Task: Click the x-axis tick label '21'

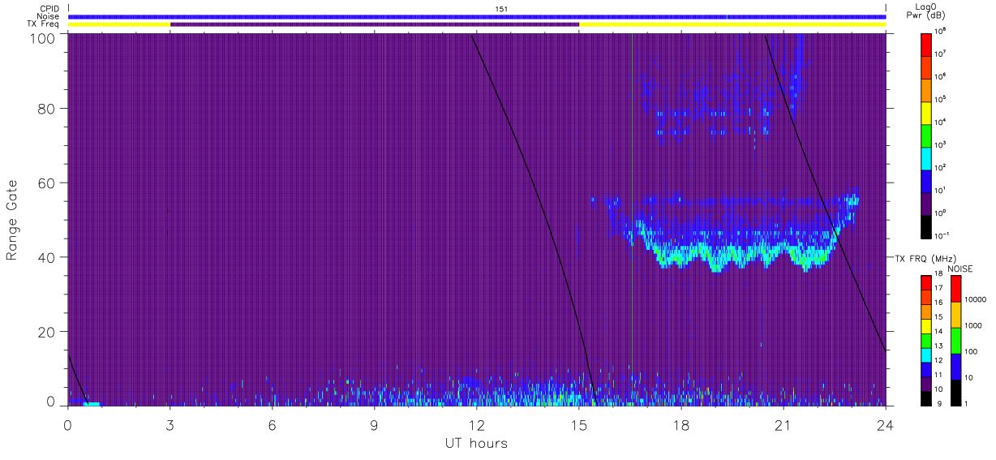Action: [x=783, y=424]
